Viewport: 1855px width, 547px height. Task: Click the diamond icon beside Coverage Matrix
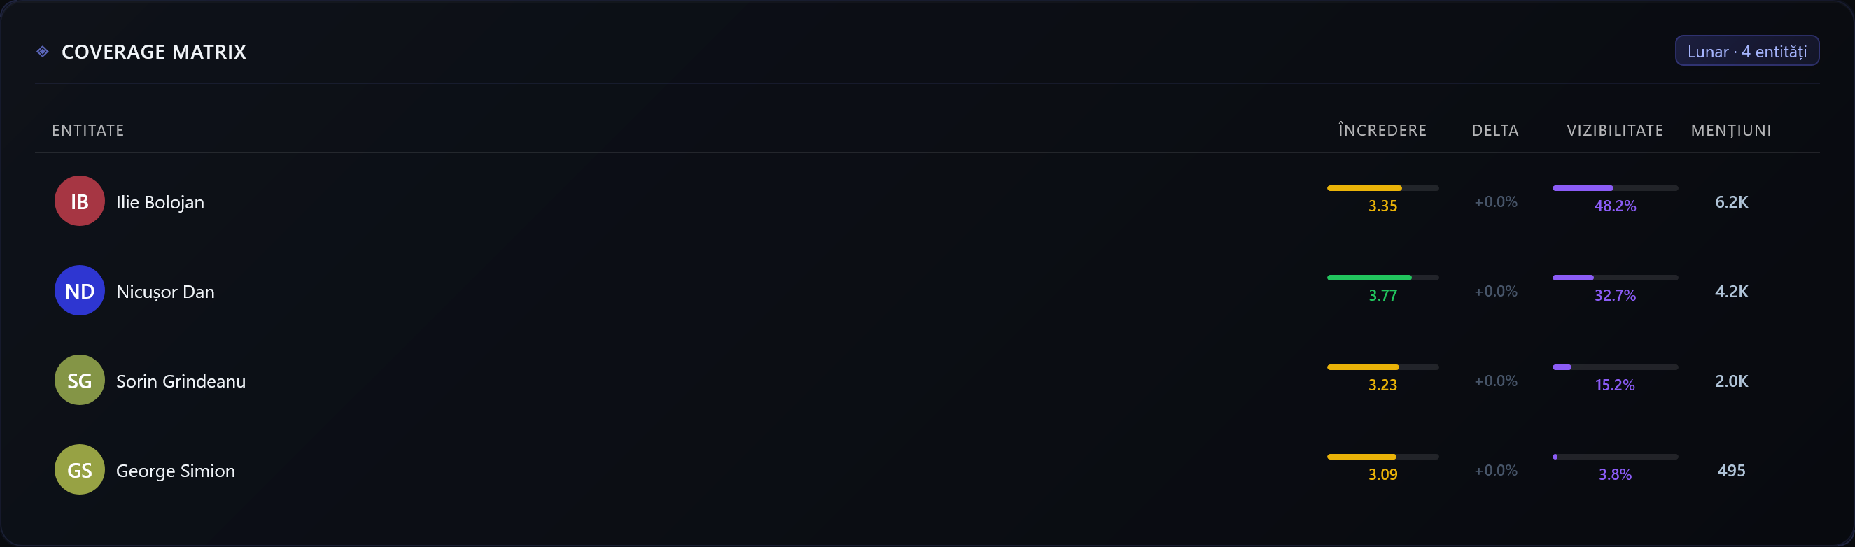[43, 51]
